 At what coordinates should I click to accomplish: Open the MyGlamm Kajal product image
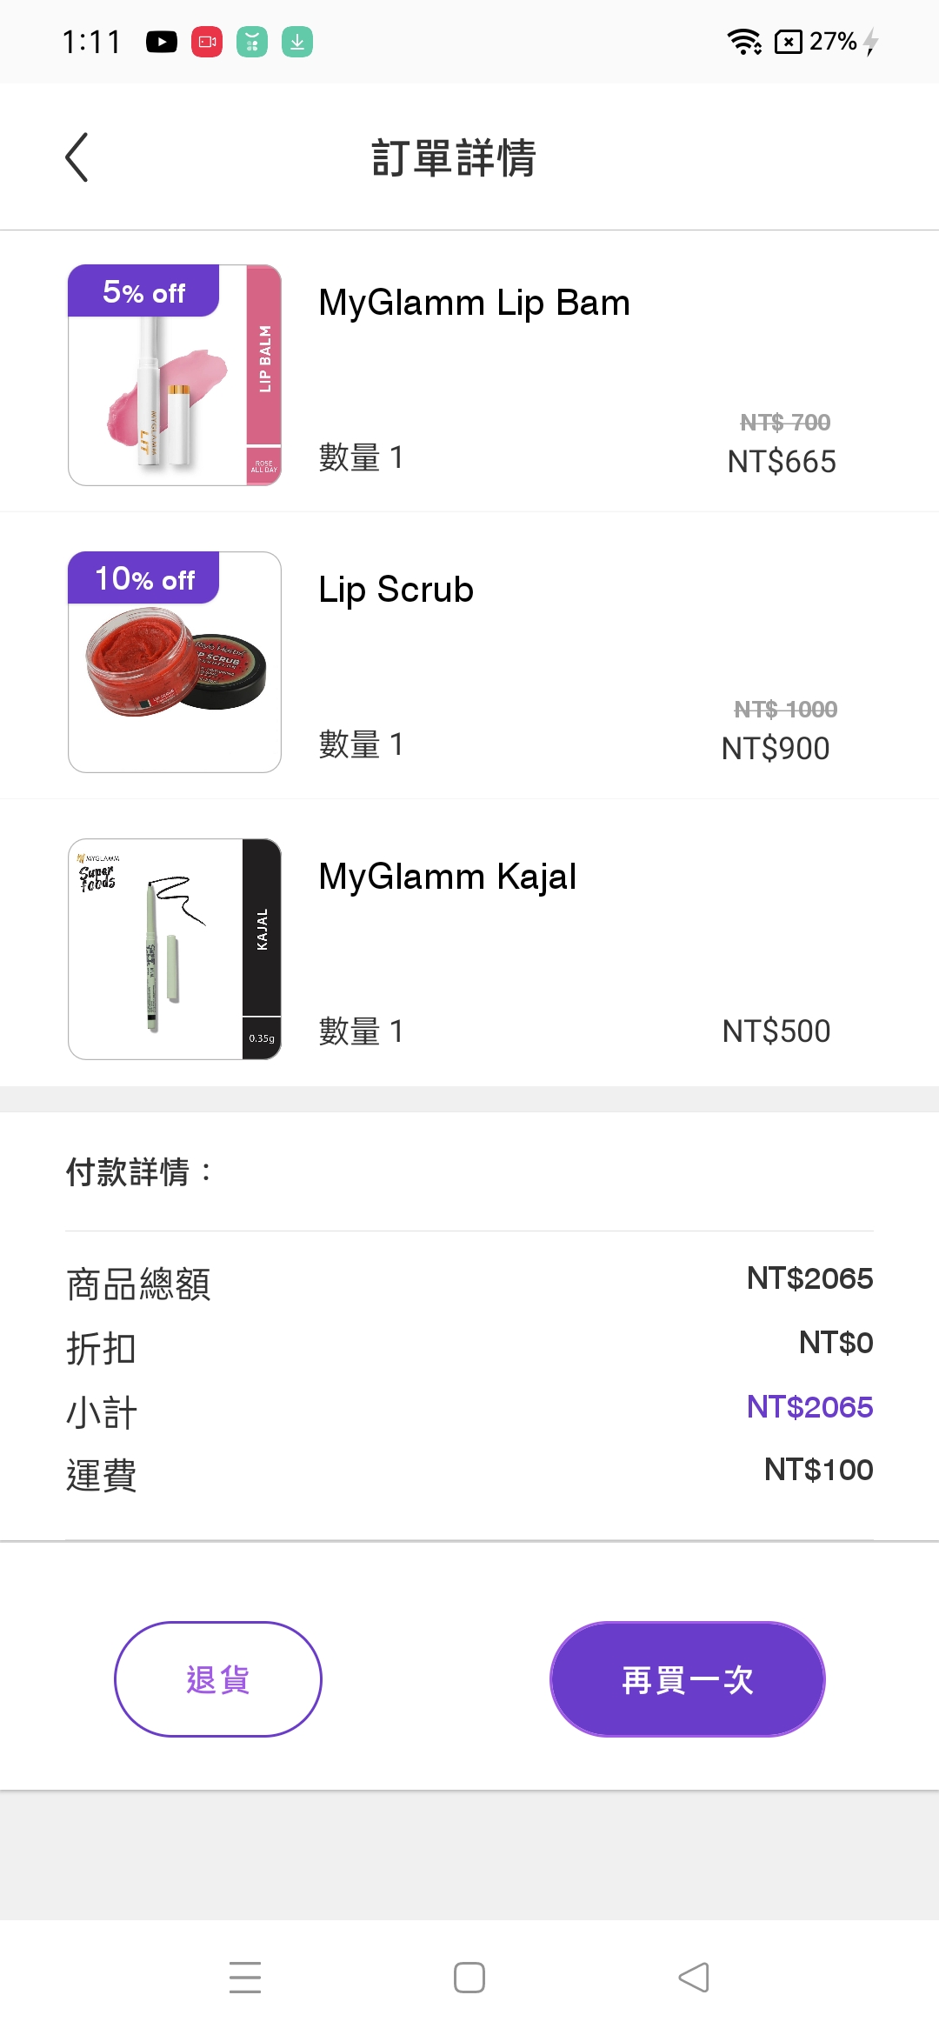[x=175, y=949]
